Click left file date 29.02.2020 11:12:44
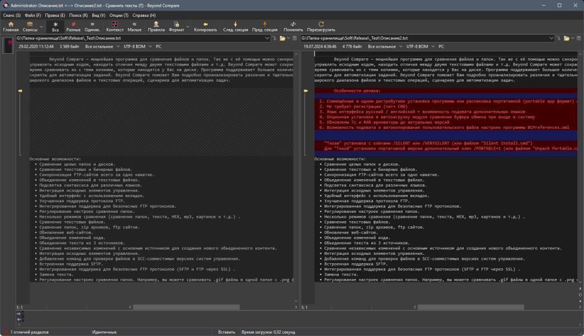584x336 pixels. (x=36, y=46)
